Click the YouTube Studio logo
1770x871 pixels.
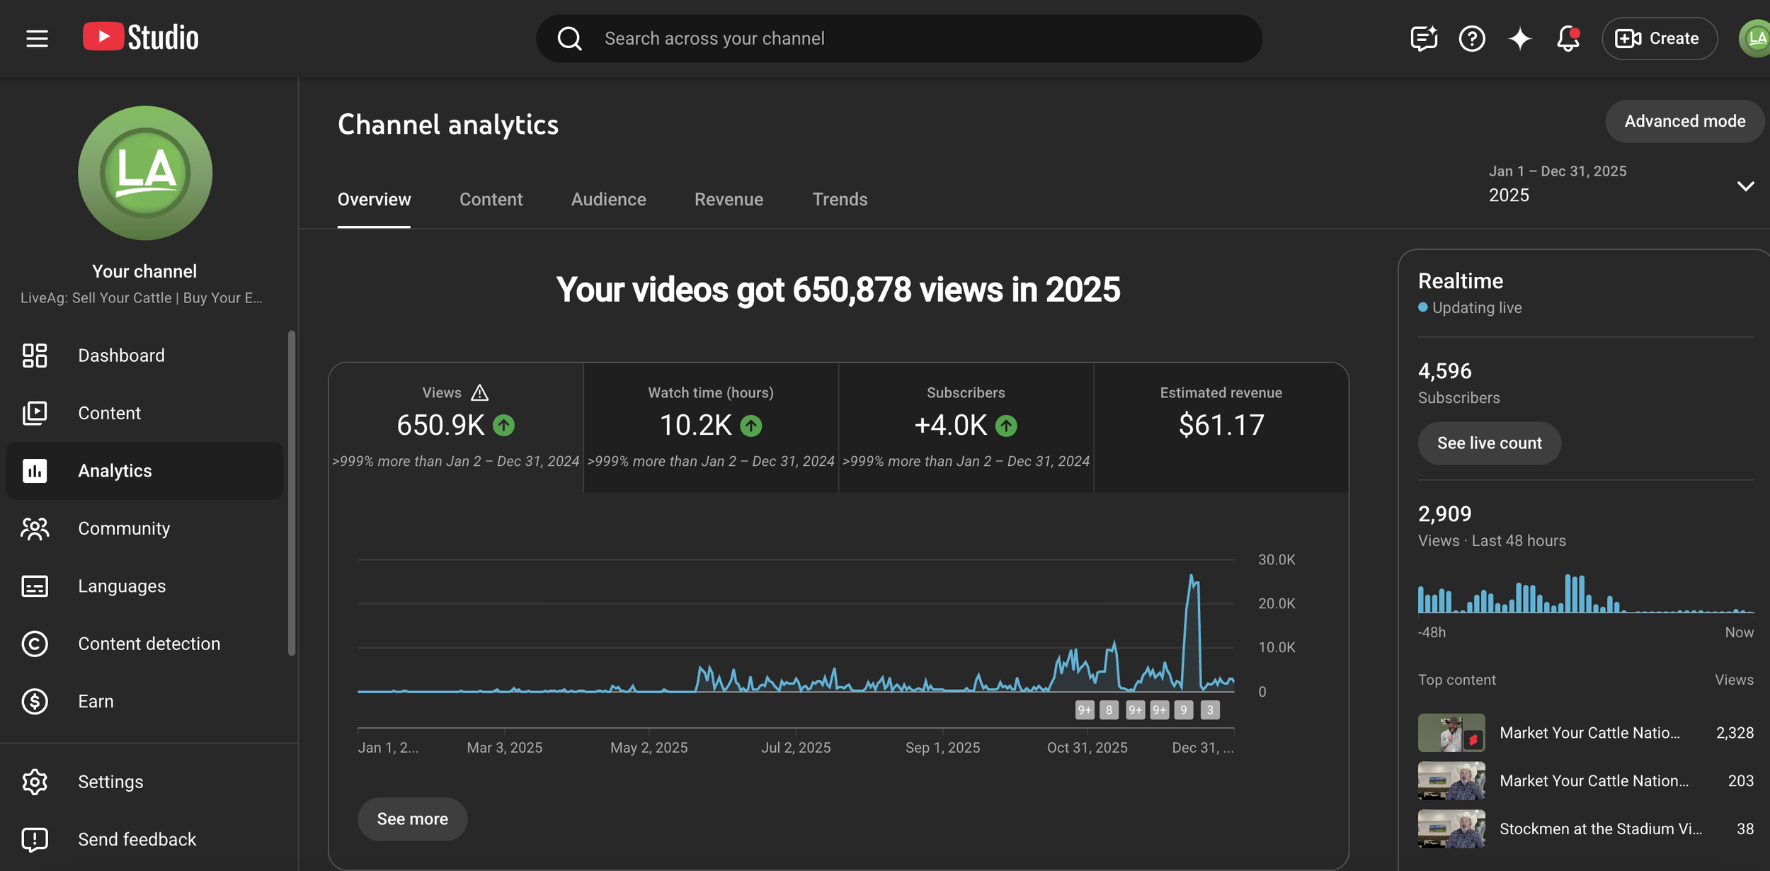tap(140, 38)
